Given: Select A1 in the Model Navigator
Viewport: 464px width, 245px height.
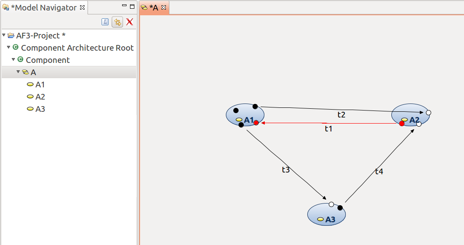Looking at the screenshot, I should click(40, 85).
